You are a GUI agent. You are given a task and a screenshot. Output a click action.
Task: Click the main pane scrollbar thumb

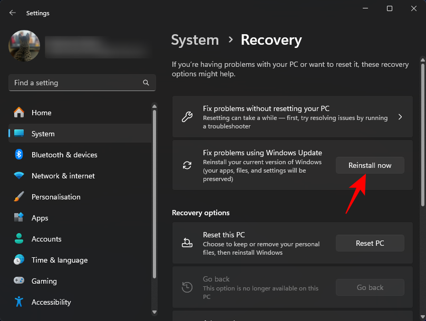(422, 135)
